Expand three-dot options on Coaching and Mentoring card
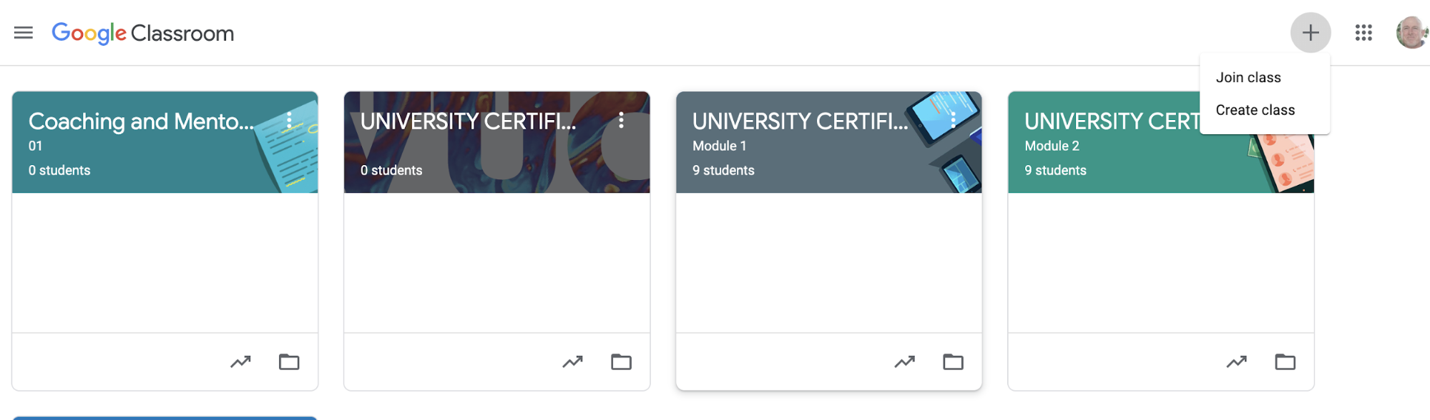Image resolution: width=1430 pixels, height=420 pixels. (x=289, y=121)
